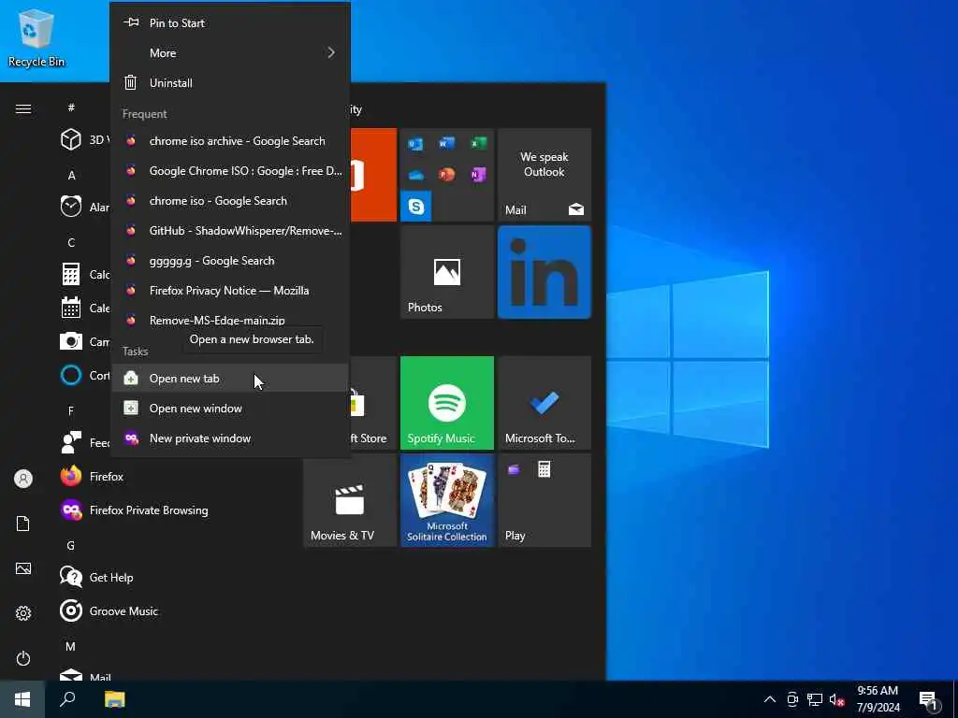
Task: Show hidden system tray icons chevron
Action: click(770, 699)
